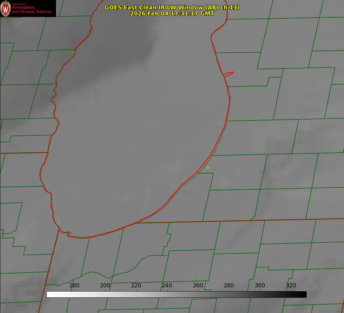Viewport: 344px width, 313px height.
Task: Click the Atmospheric and Oceanic Sciences text
Action: pyautogui.click(x=31, y=9)
